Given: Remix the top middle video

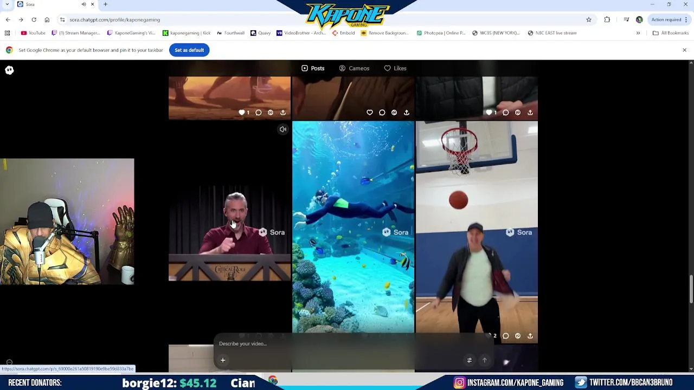Looking at the screenshot, I should click(x=394, y=113).
